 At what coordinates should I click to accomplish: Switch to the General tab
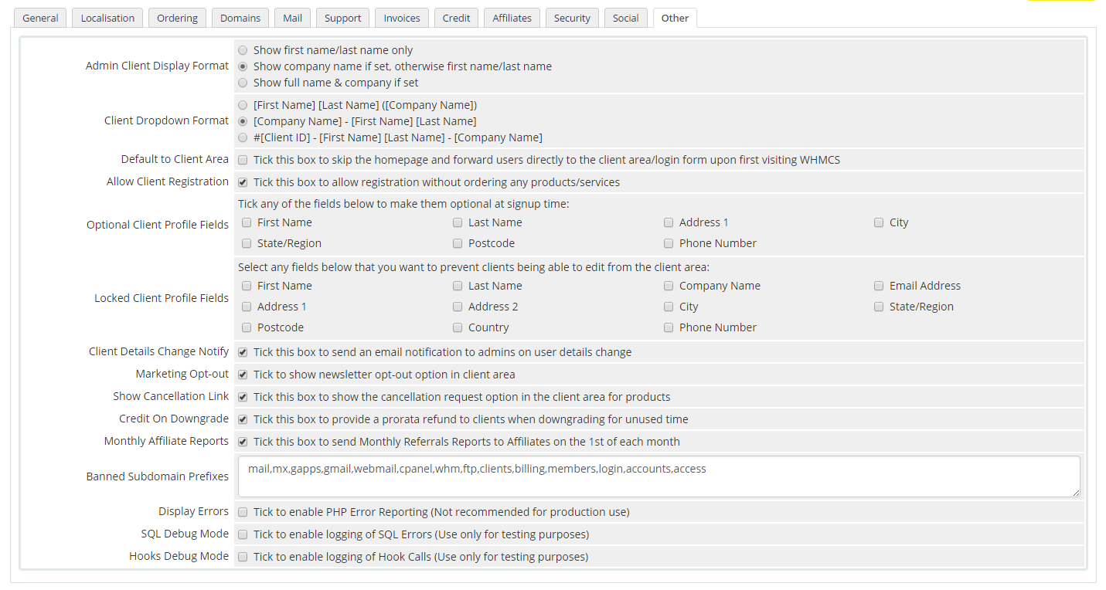pyautogui.click(x=40, y=18)
